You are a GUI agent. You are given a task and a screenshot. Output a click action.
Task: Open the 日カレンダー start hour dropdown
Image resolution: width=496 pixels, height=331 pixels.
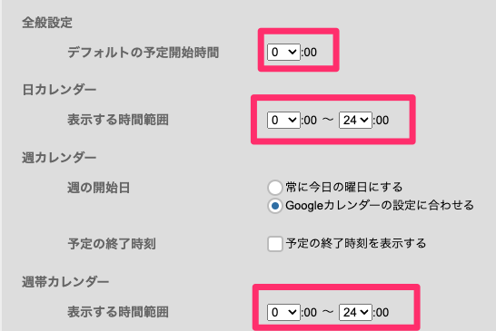coord(283,120)
